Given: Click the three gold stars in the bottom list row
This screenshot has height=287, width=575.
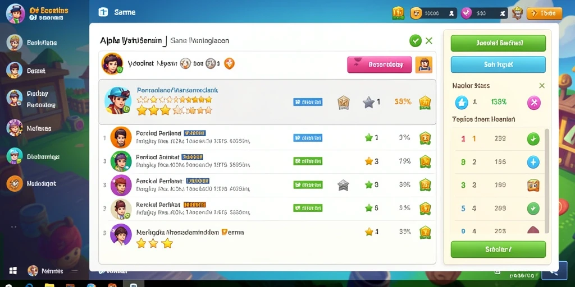Looking at the screenshot, I should [x=154, y=243].
